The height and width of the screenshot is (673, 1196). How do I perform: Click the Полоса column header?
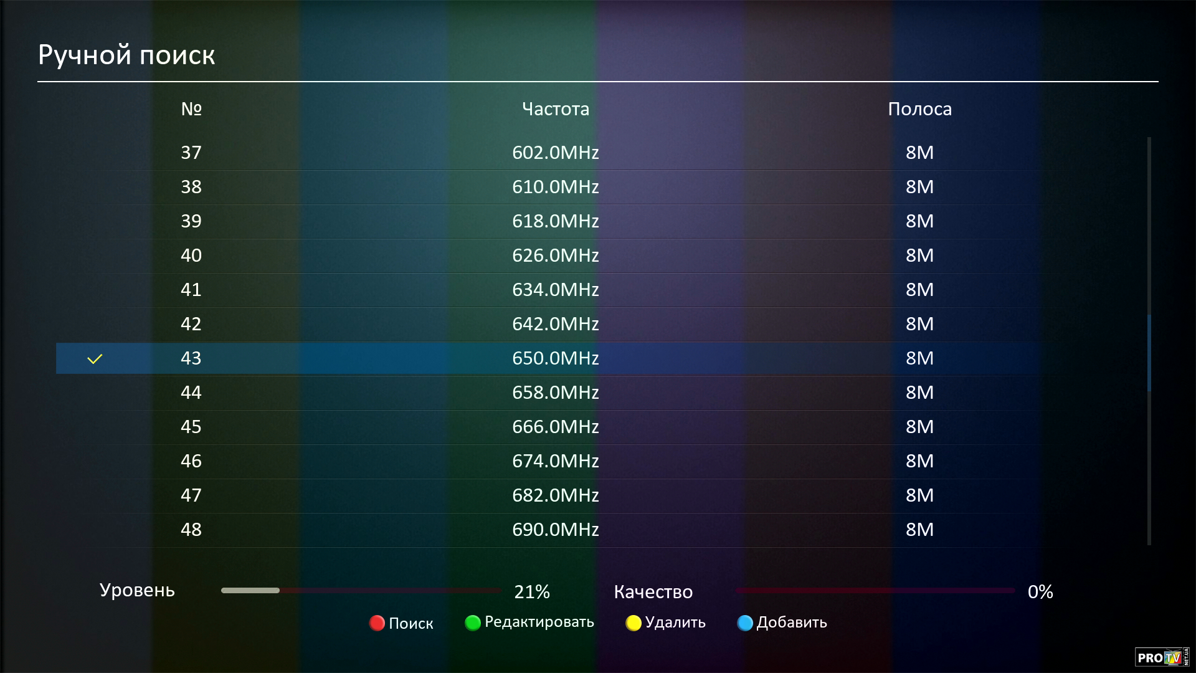919,109
